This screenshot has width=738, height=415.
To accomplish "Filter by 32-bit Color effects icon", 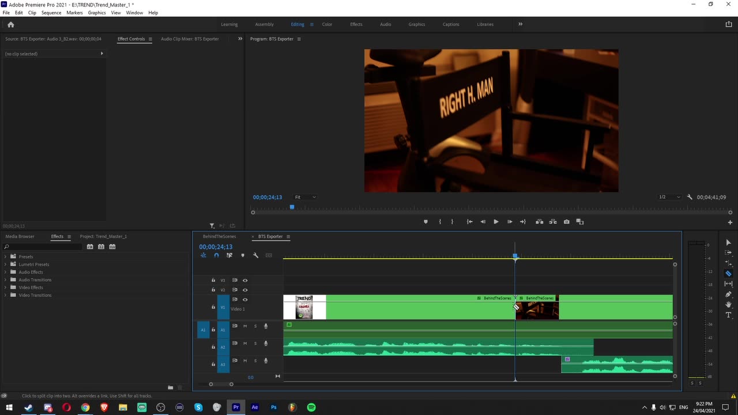I will click(x=101, y=247).
